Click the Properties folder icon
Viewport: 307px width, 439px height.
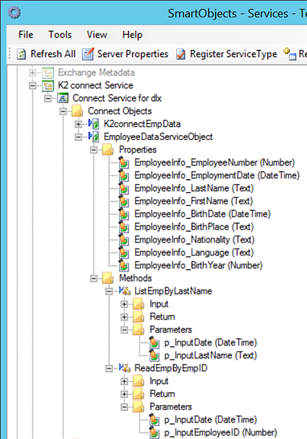click(108, 149)
